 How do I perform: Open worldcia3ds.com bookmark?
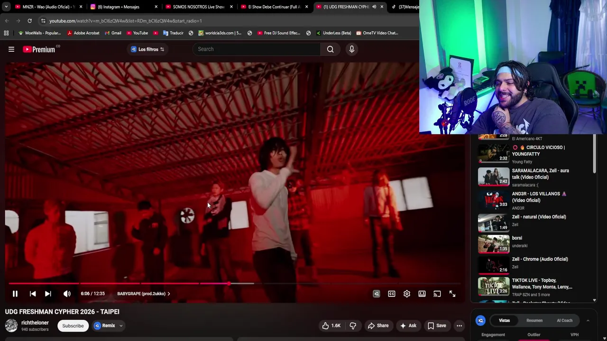coord(220,33)
